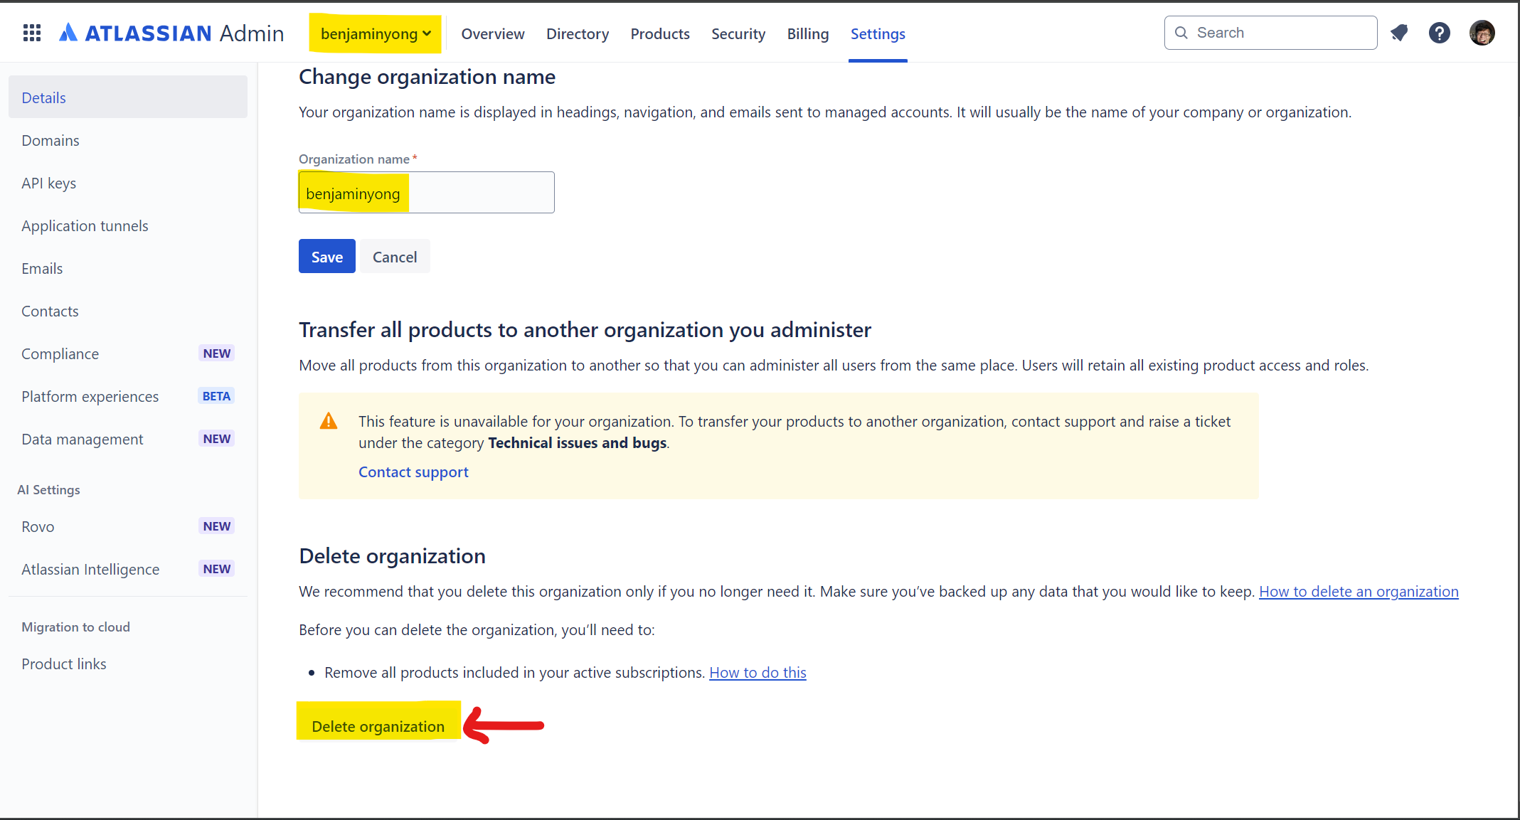Open Contacts in the sidebar
This screenshot has height=820, width=1520.
click(128, 311)
